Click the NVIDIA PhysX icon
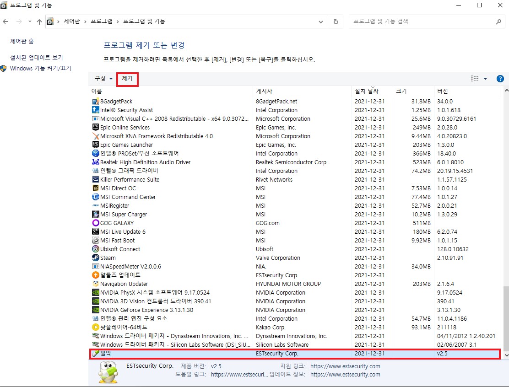509x387 pixels. (95, 293)
